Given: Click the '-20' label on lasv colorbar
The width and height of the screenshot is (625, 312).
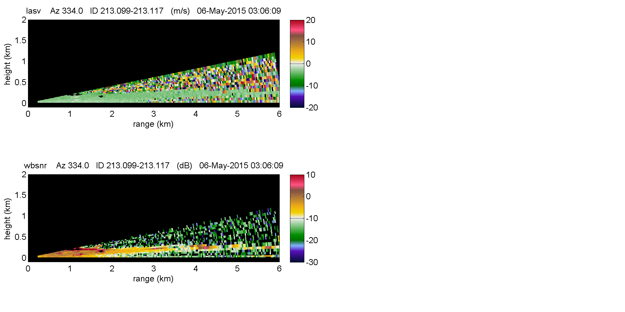Looking at the screenshot, I should pyautogui.click(x=312, y=107).
